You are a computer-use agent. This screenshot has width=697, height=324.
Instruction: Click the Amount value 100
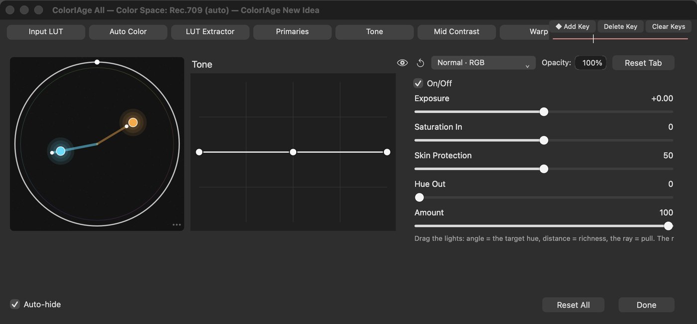[666, 213]
